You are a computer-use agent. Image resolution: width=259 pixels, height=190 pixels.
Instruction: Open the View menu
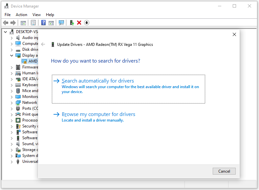tap(36, 15)
